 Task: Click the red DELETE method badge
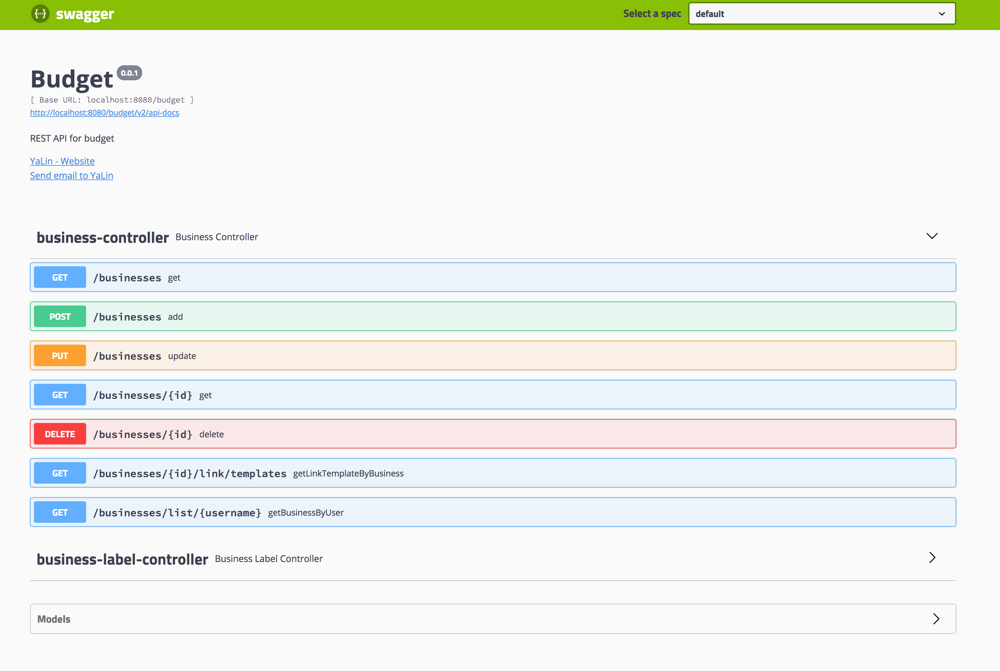click(x=60, y=434)
